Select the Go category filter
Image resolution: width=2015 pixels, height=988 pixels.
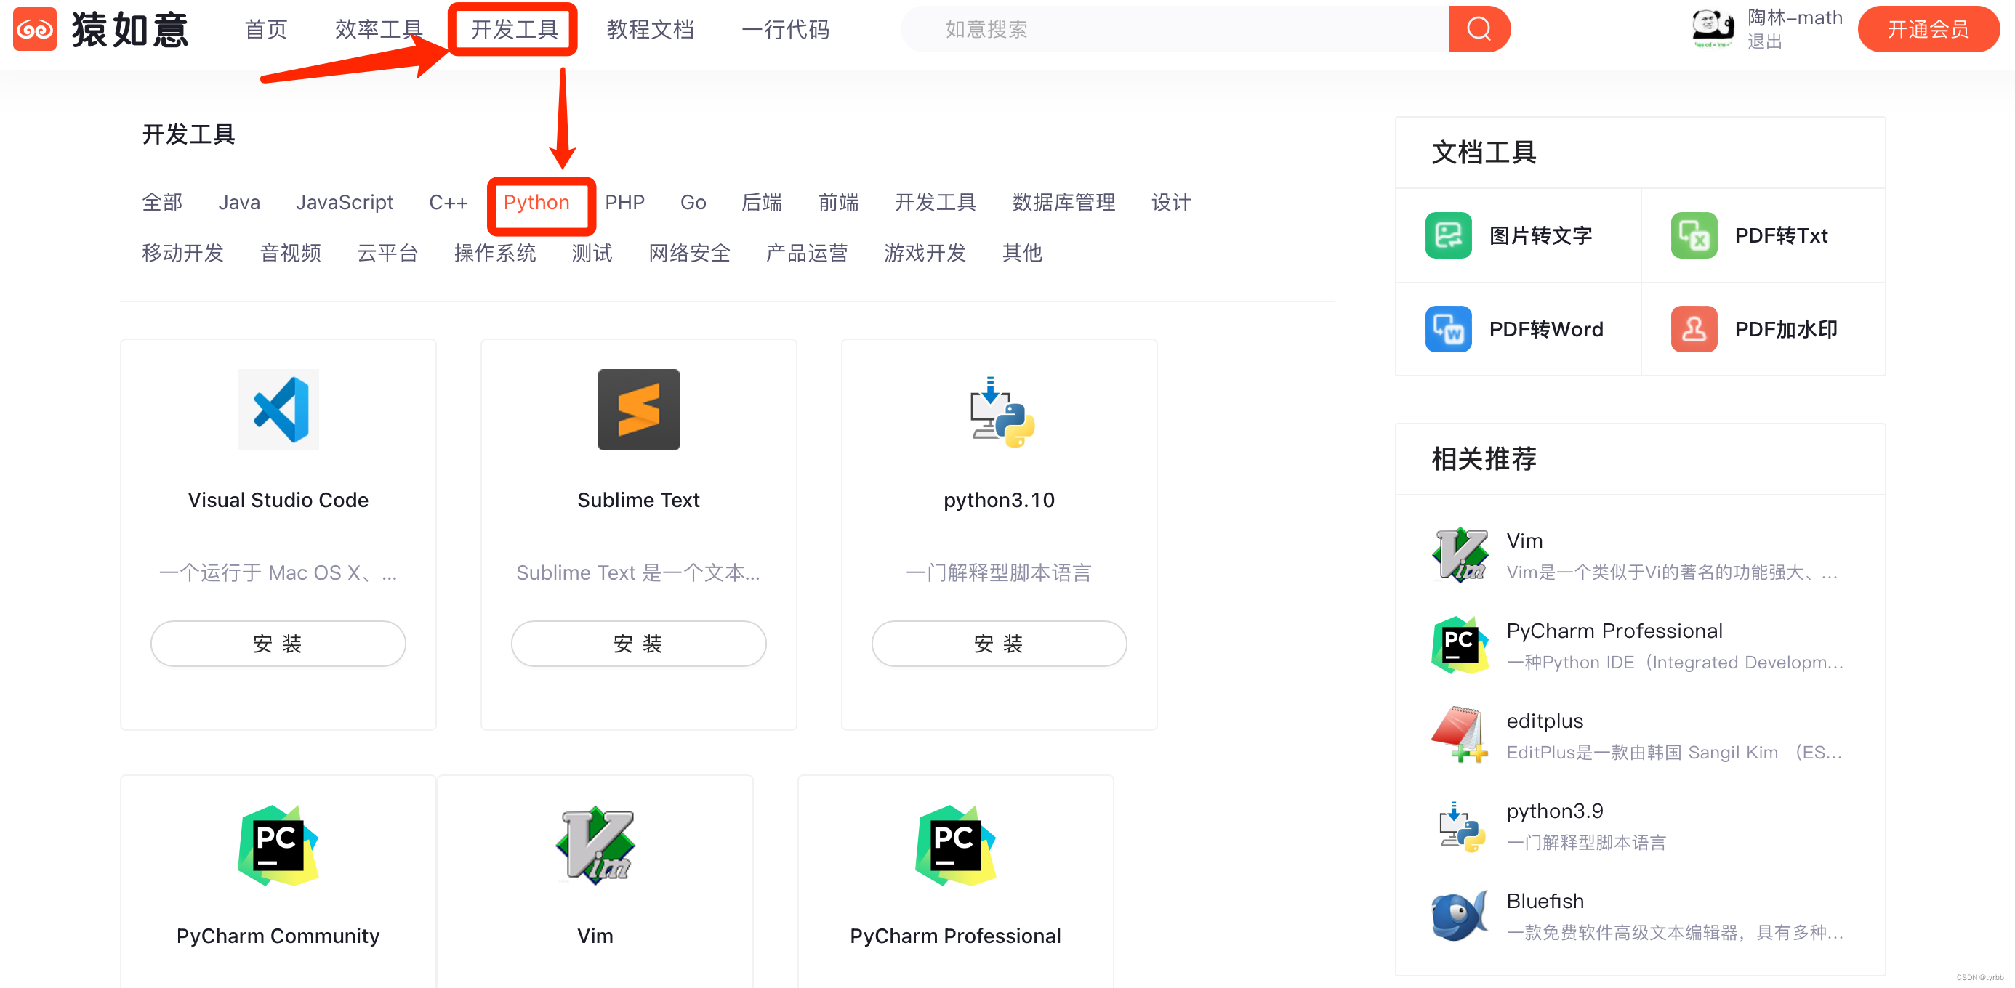coord(693,203)
